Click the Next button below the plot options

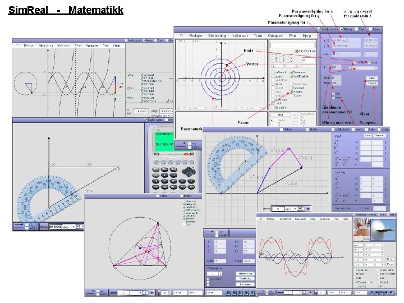point(281,114)
